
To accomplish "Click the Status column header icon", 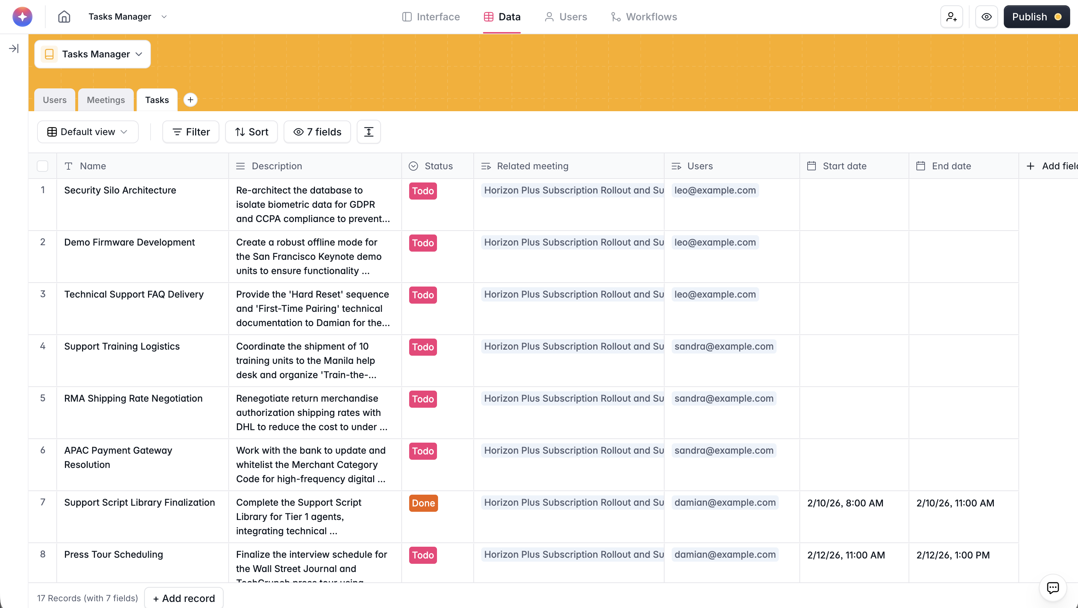I will point(413,166).
